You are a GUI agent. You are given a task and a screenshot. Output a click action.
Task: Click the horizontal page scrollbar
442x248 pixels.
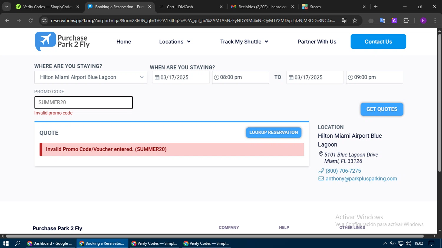point(215,236)
